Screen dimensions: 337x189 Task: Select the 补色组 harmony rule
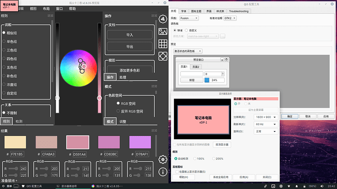9,76
